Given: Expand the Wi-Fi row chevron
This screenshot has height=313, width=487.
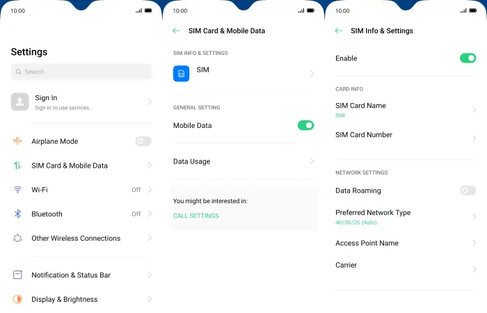Looking at the screenshot, I should click(150, 190).
